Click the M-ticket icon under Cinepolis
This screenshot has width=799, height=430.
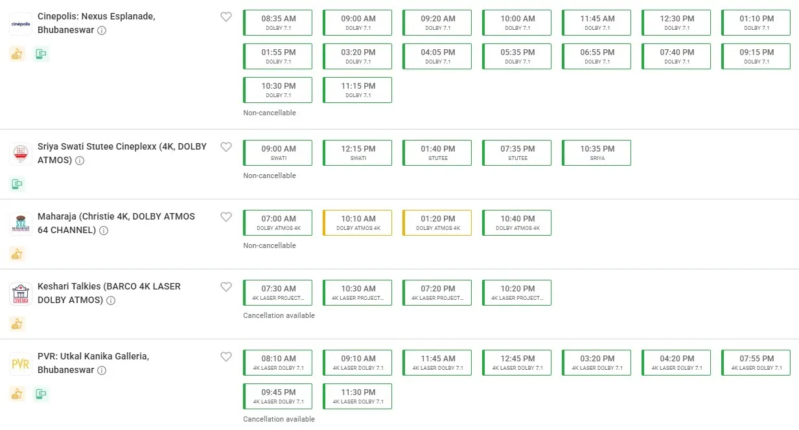41,54
